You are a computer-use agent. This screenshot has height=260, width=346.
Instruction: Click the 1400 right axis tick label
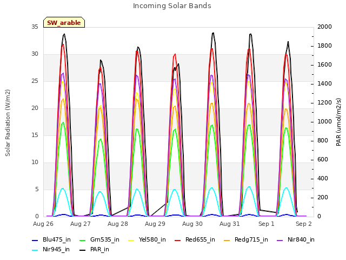pos(324,84)
